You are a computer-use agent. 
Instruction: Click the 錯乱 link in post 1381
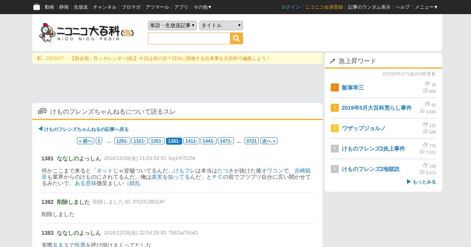135,183
